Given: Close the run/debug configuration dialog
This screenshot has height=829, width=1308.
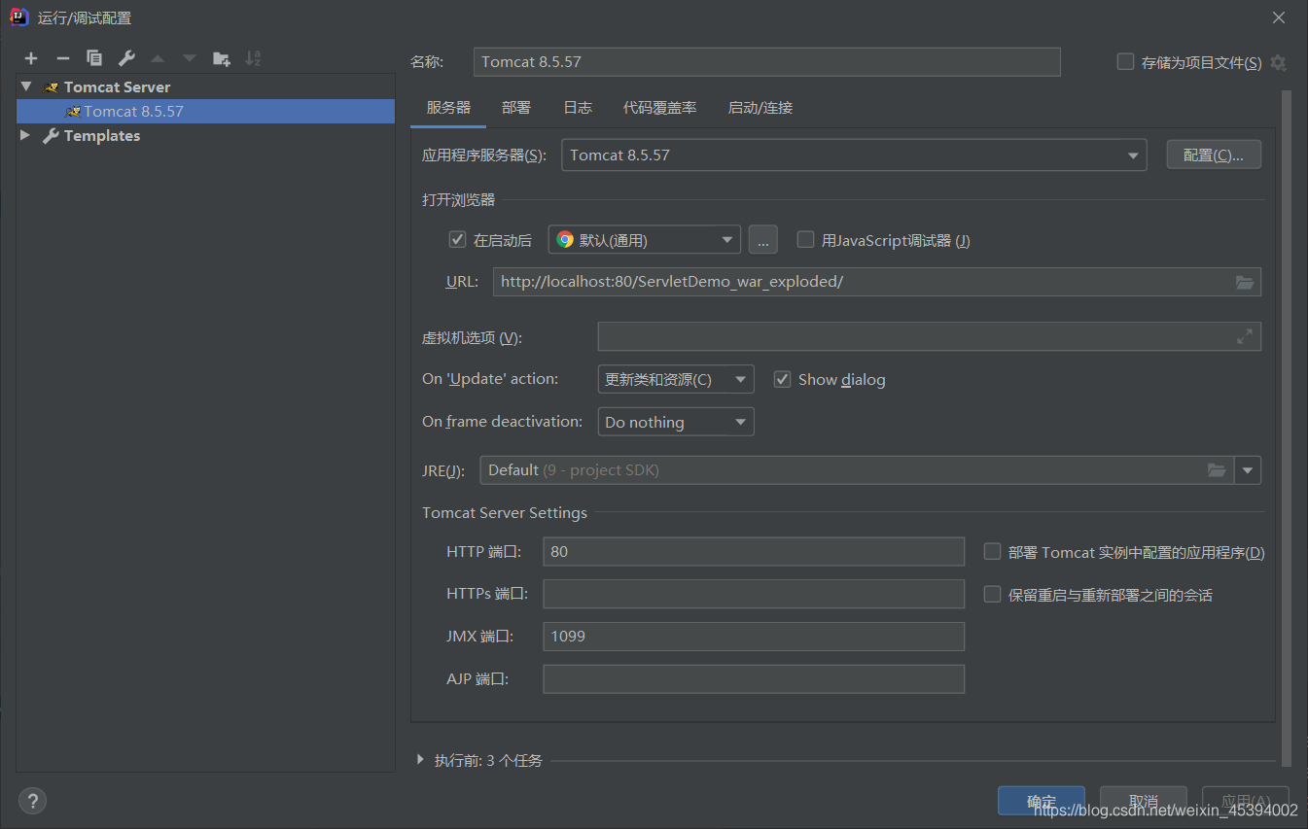Looking at the screenshot, I should point(1279,17).
